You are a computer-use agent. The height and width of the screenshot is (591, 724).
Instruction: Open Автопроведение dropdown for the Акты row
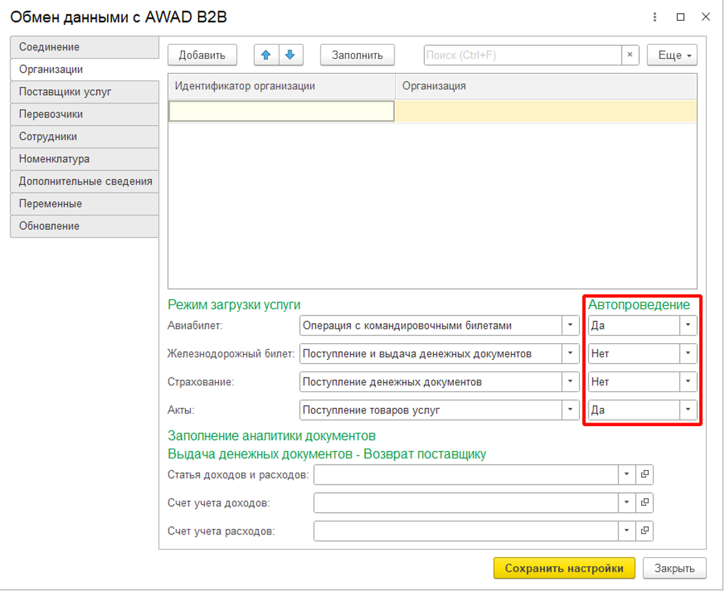687,409
